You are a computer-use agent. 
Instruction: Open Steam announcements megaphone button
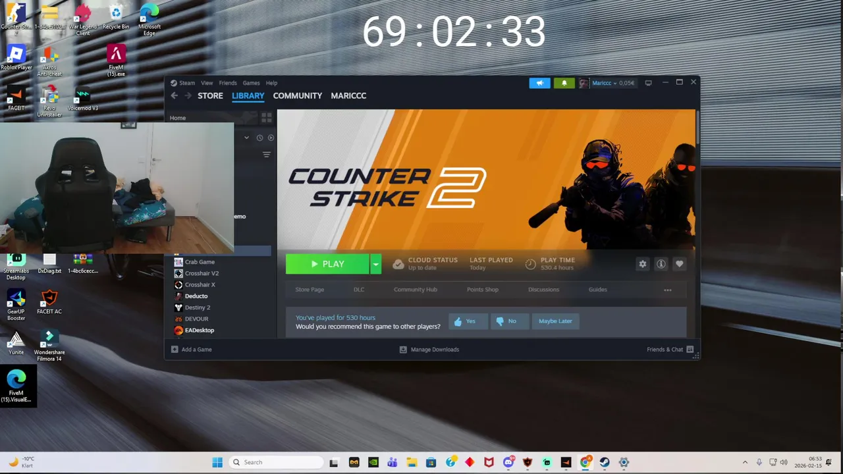click(x=539, y=83)
